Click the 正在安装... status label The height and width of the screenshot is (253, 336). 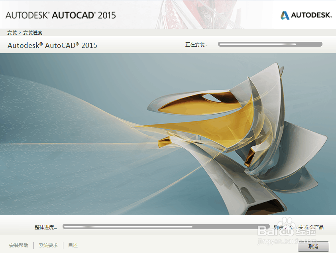pos(196,45)
